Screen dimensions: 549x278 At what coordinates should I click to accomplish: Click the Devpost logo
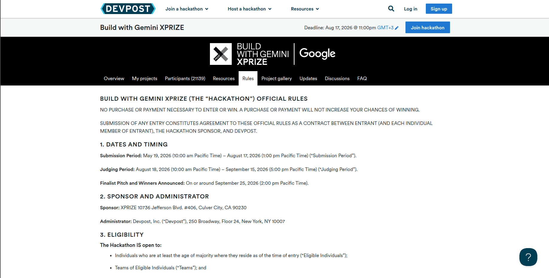click(128, 9)
